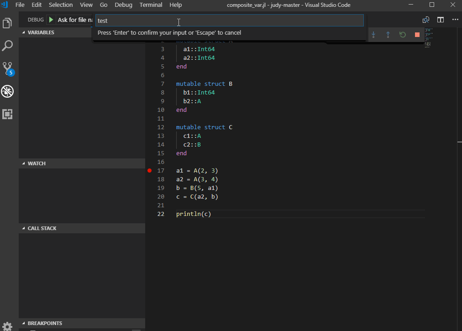This screenshot has height=331, width=462.
Task: Open the Edit menu
Action: click(x=37, y=5)
